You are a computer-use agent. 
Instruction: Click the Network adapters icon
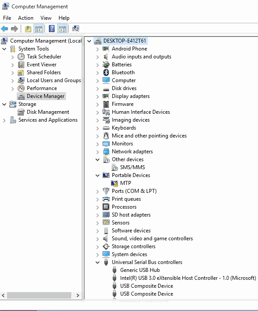106,152
